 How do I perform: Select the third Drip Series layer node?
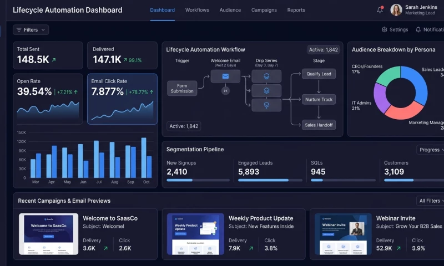click(x=266, y=105)
